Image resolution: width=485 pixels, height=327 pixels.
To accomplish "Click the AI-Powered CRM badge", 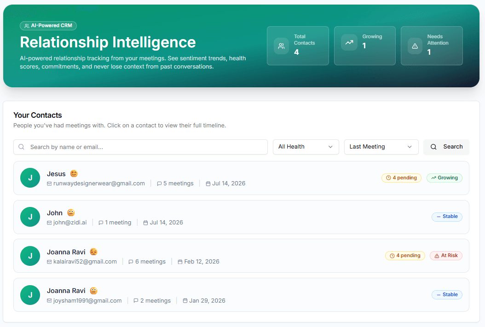I will pyautogui.click(x=48, y=26).
